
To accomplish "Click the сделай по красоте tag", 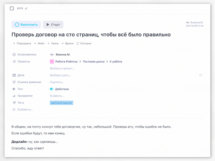I will (x=61, y=103).
